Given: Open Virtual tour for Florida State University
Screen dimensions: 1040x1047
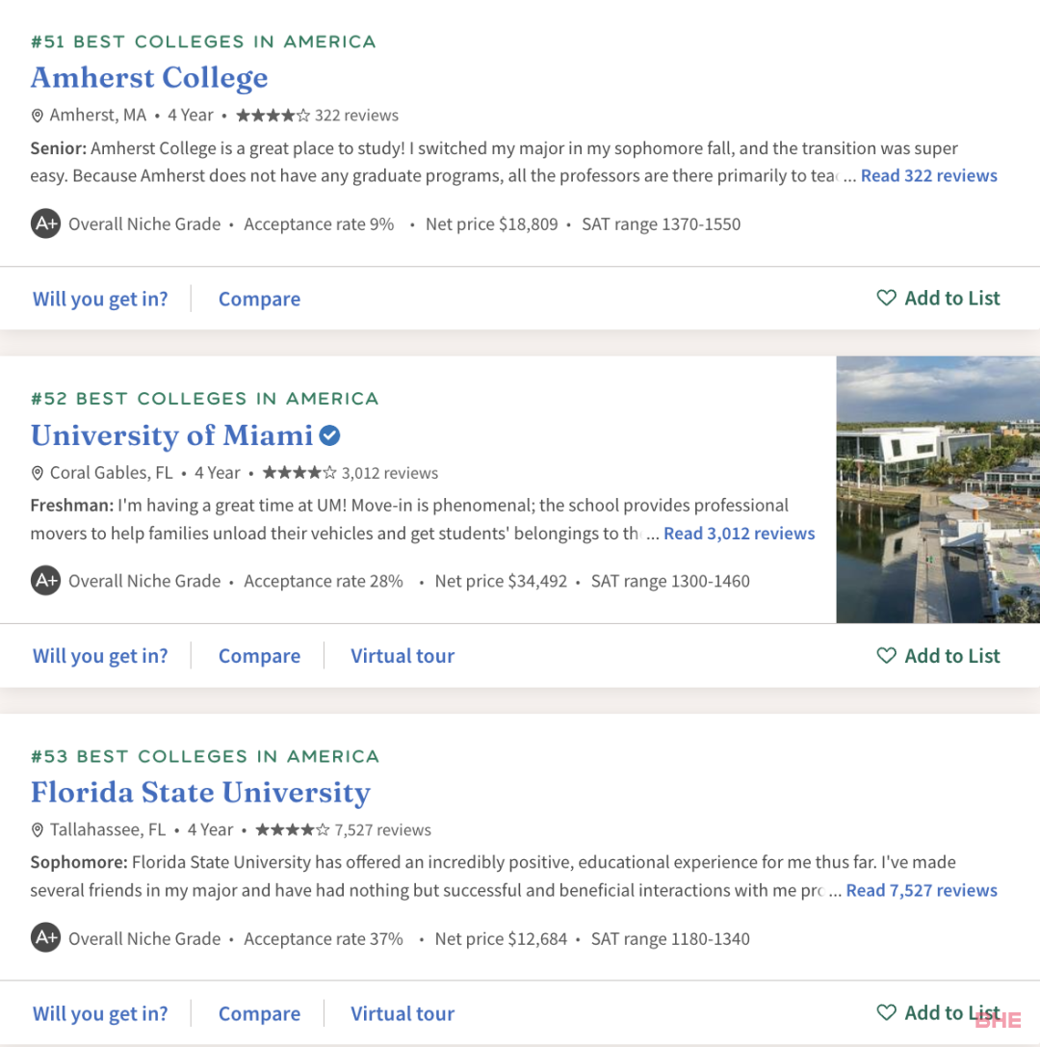Looking at the screenshot, I should coord(403,1013).
